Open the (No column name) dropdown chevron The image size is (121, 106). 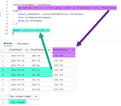(36, 96)
